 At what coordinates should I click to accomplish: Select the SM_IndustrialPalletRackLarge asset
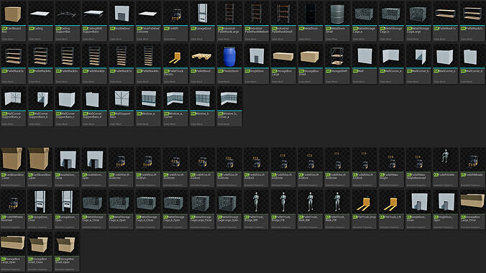pyautogui.click(x=229, y=21)
